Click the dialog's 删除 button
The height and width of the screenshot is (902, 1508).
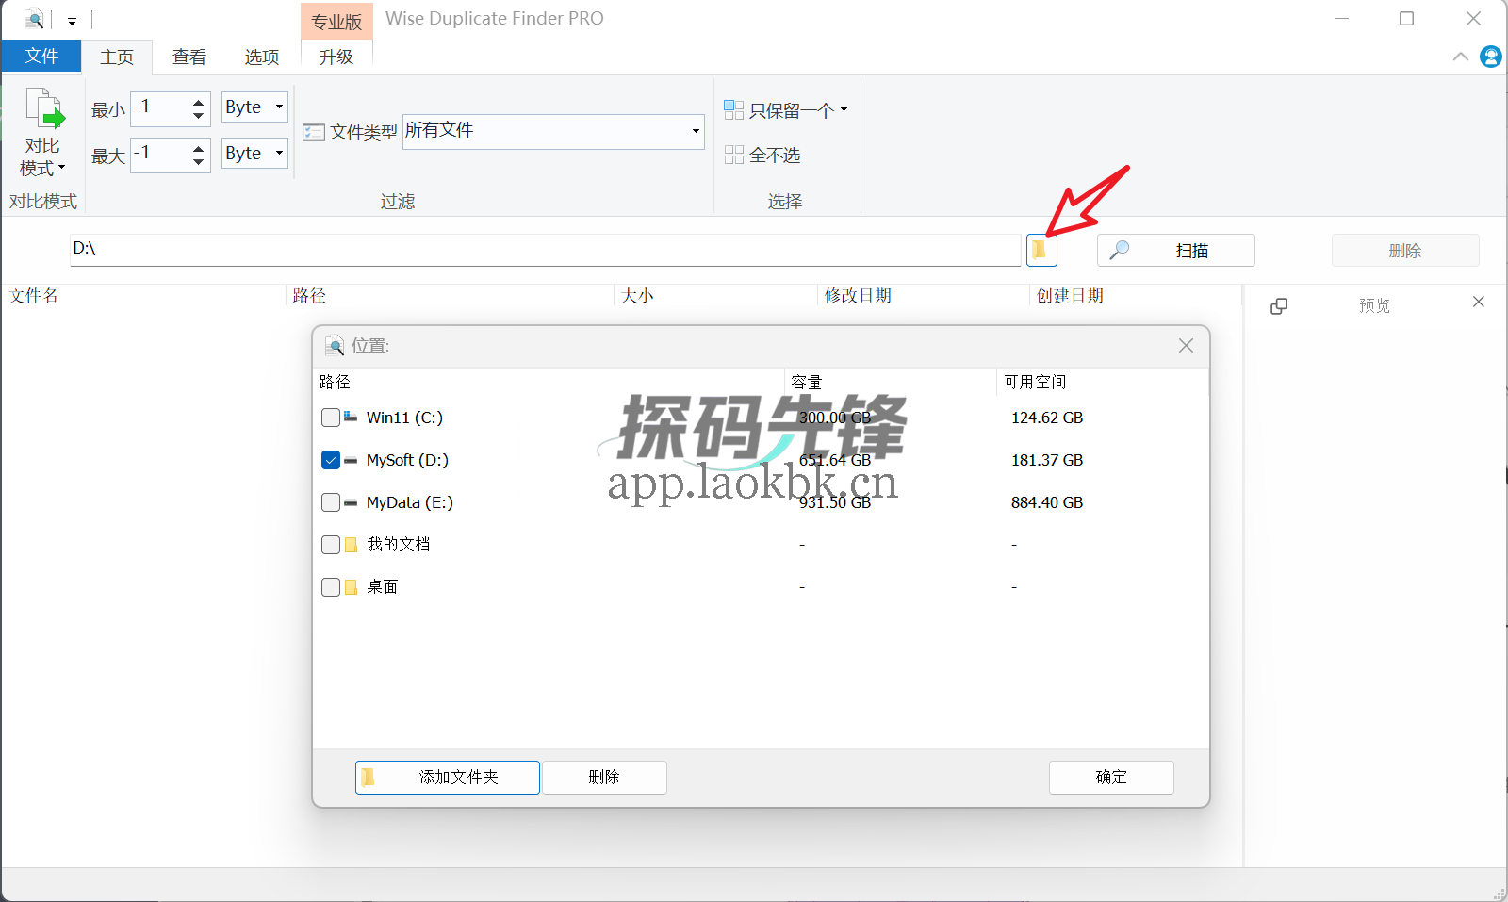click(604, 778)
